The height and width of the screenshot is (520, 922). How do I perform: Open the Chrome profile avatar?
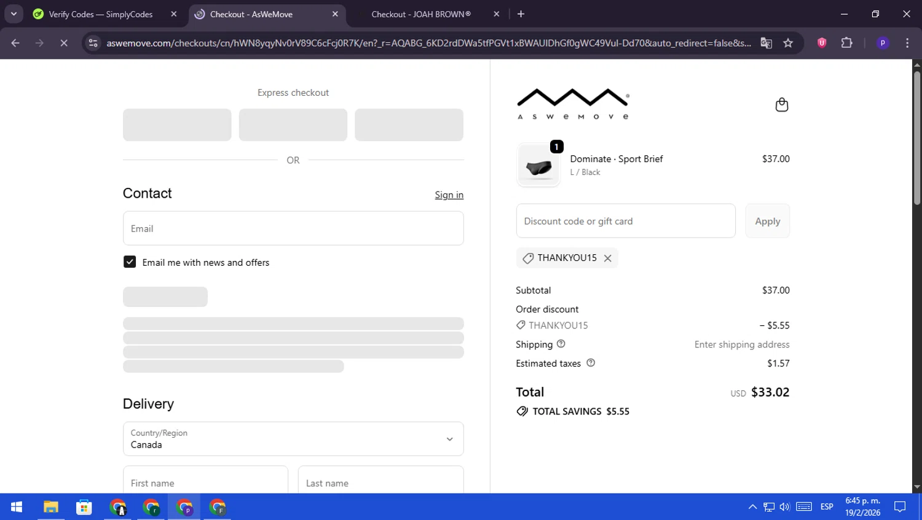pyautogui.click(x=883, y=43)
